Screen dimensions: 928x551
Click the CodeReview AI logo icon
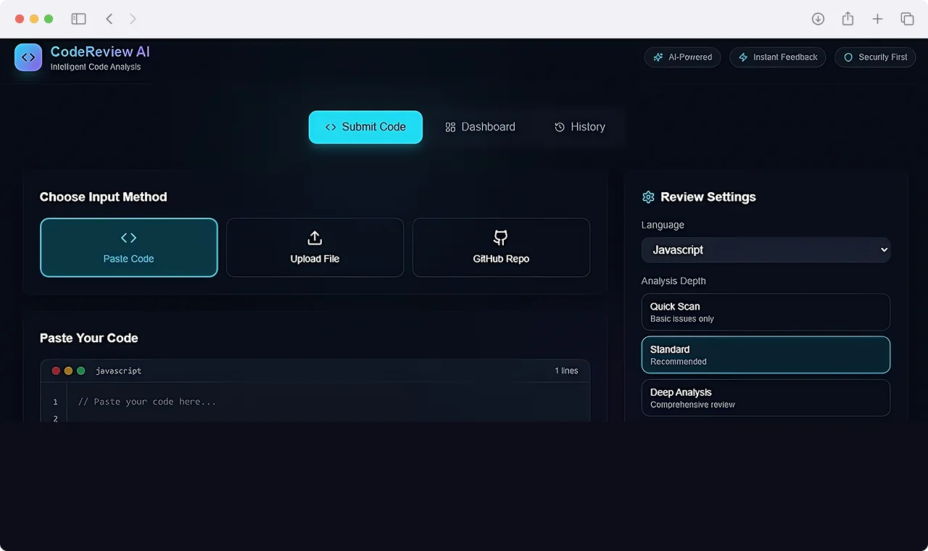click(x=28, y=57)
